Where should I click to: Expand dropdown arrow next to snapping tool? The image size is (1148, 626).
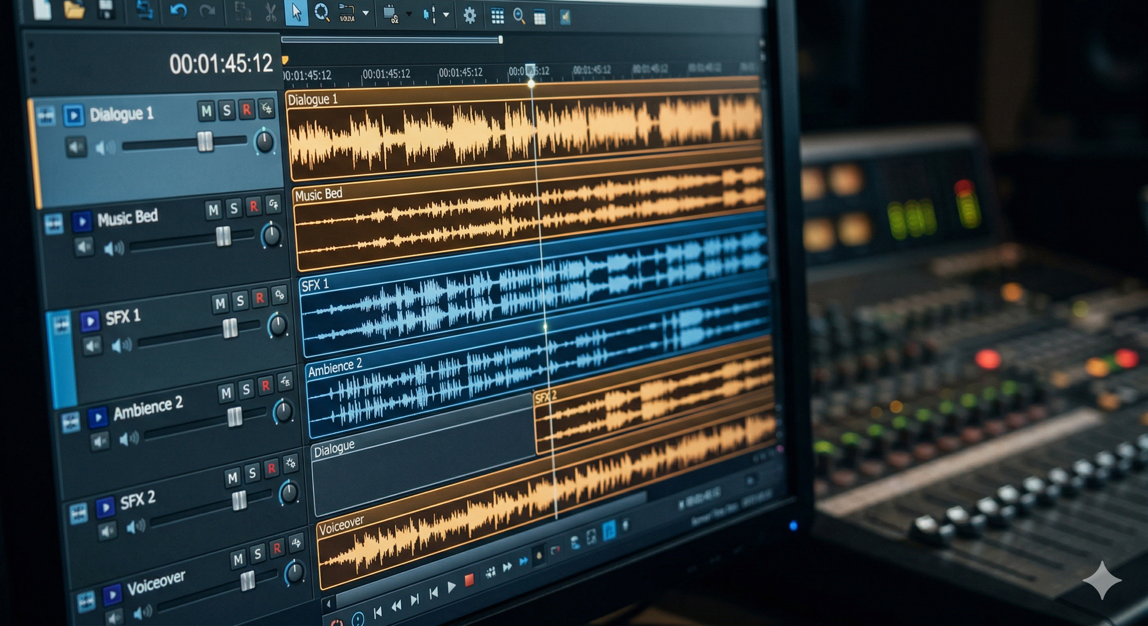(x=446, y=15)
